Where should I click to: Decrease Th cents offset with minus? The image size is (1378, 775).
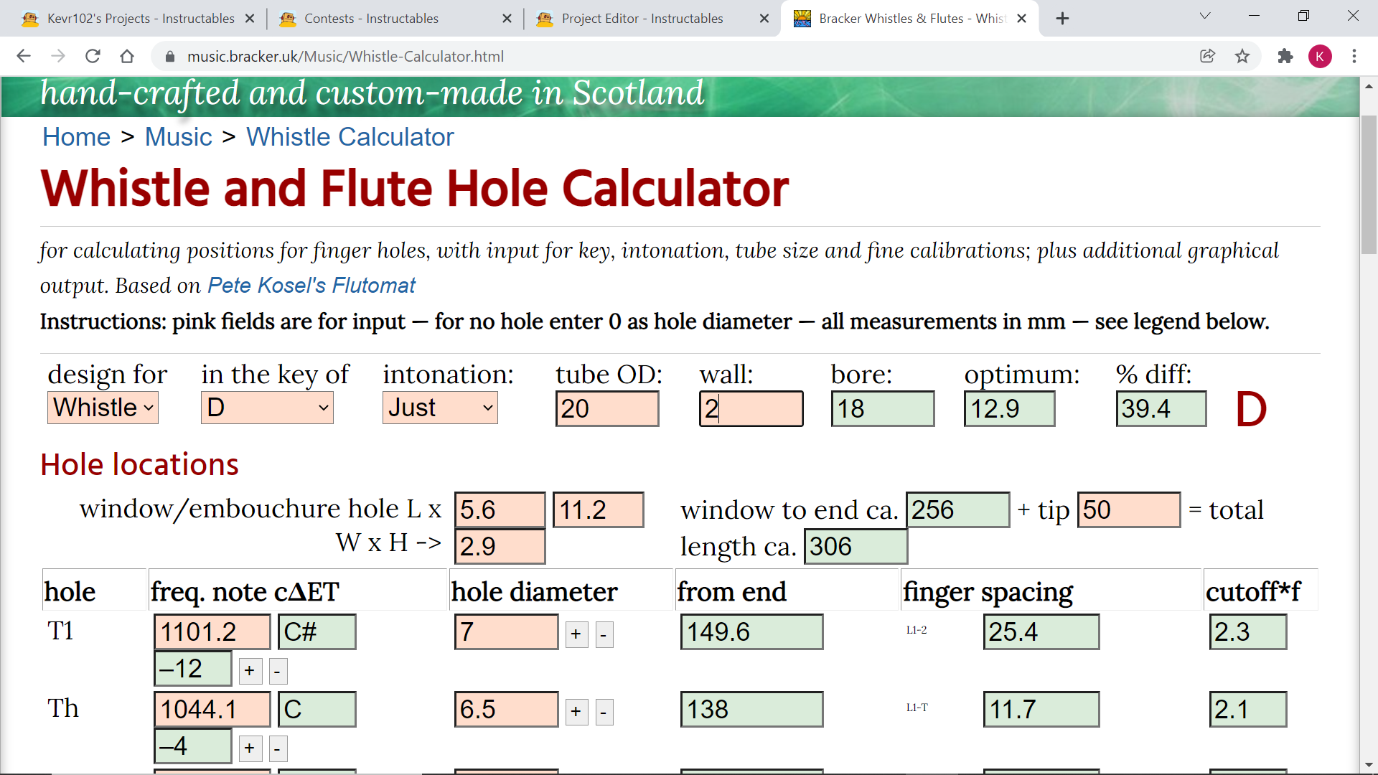278,748
